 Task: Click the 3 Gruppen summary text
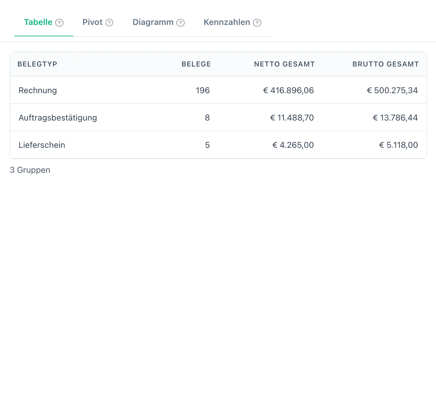30,170
